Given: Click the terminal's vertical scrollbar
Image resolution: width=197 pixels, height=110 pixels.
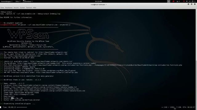Looking at the screenshot, I should (x=196, y=59).
